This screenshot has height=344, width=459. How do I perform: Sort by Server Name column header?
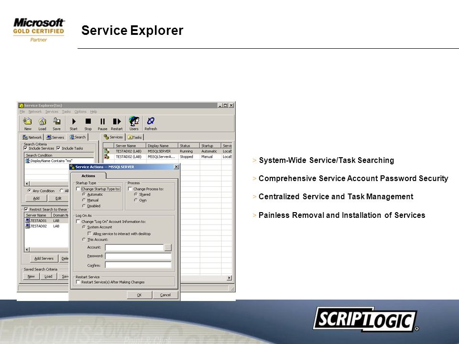(x=130, y=145)
